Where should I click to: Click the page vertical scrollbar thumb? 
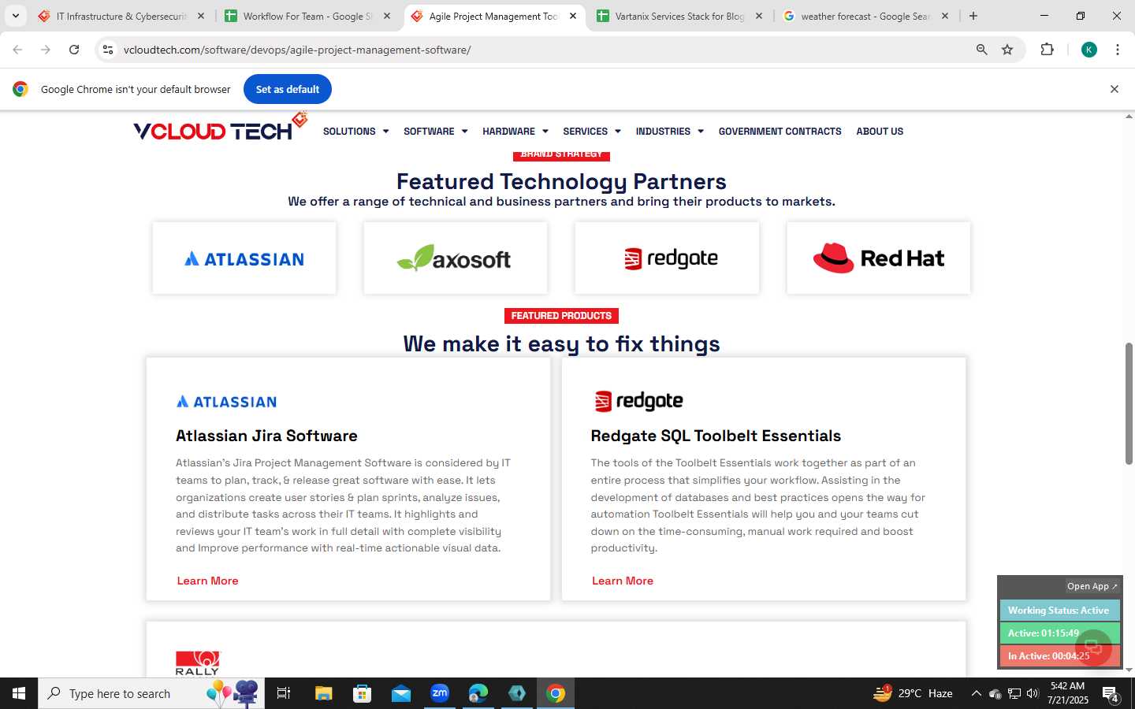point(1129,403)
